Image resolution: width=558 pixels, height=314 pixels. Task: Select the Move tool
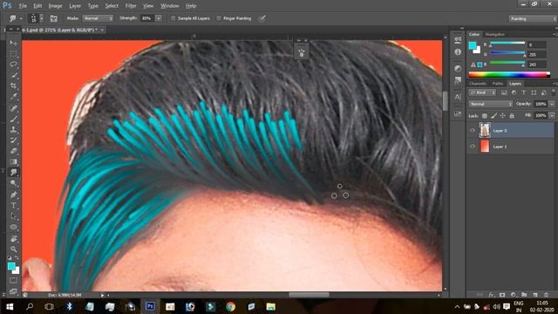(14, 43)
